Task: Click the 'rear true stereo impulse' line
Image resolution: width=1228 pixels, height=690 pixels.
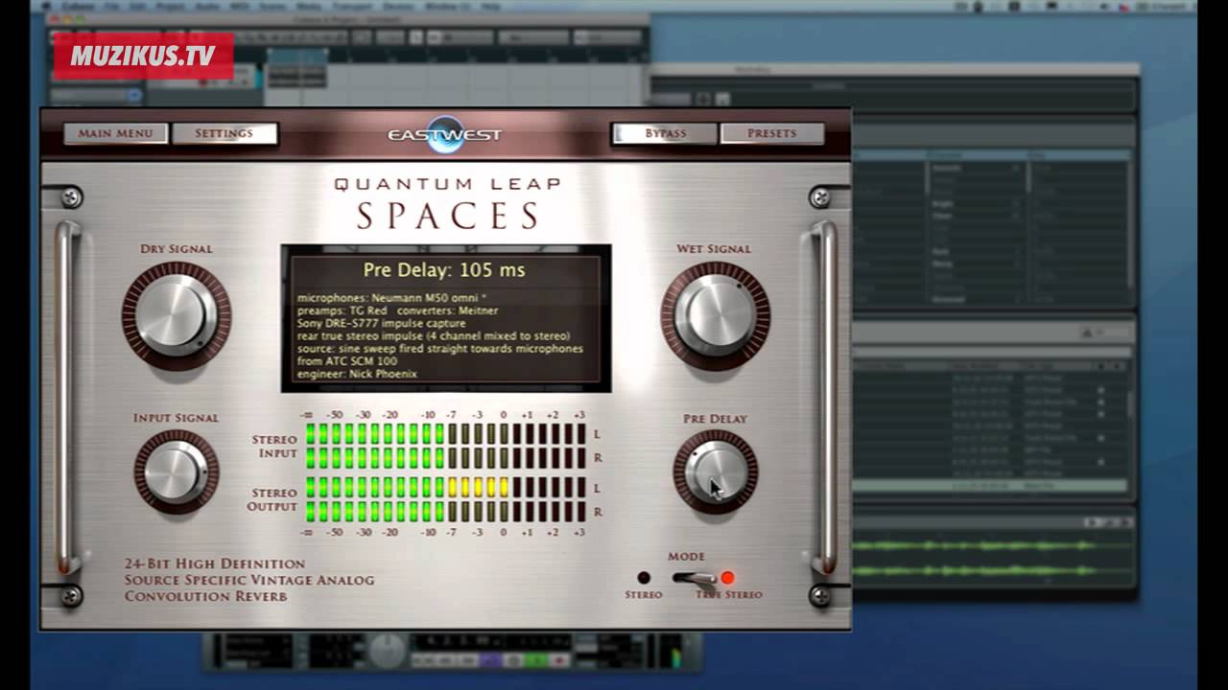Action: 434,336
